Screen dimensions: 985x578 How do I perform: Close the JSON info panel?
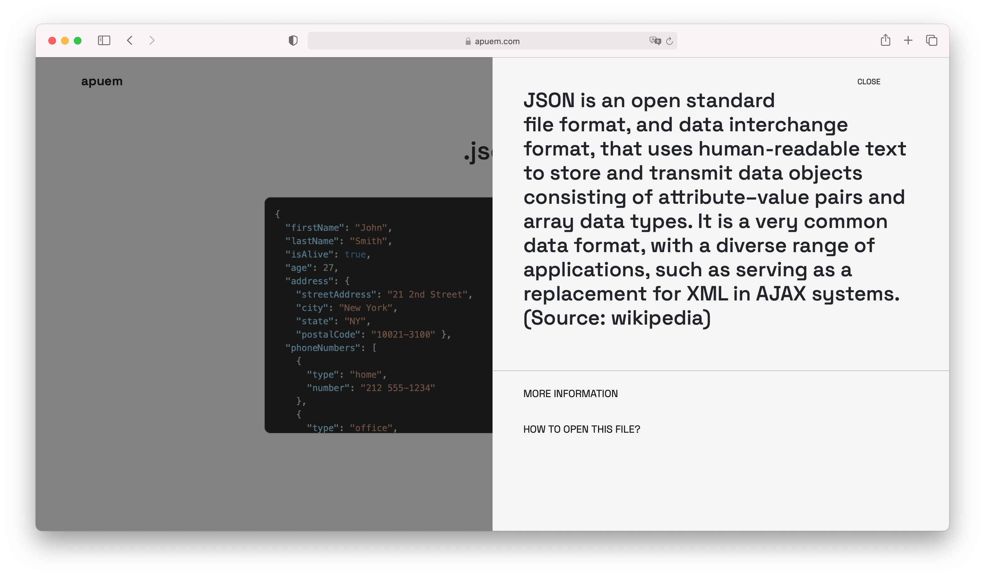(869, 82)
